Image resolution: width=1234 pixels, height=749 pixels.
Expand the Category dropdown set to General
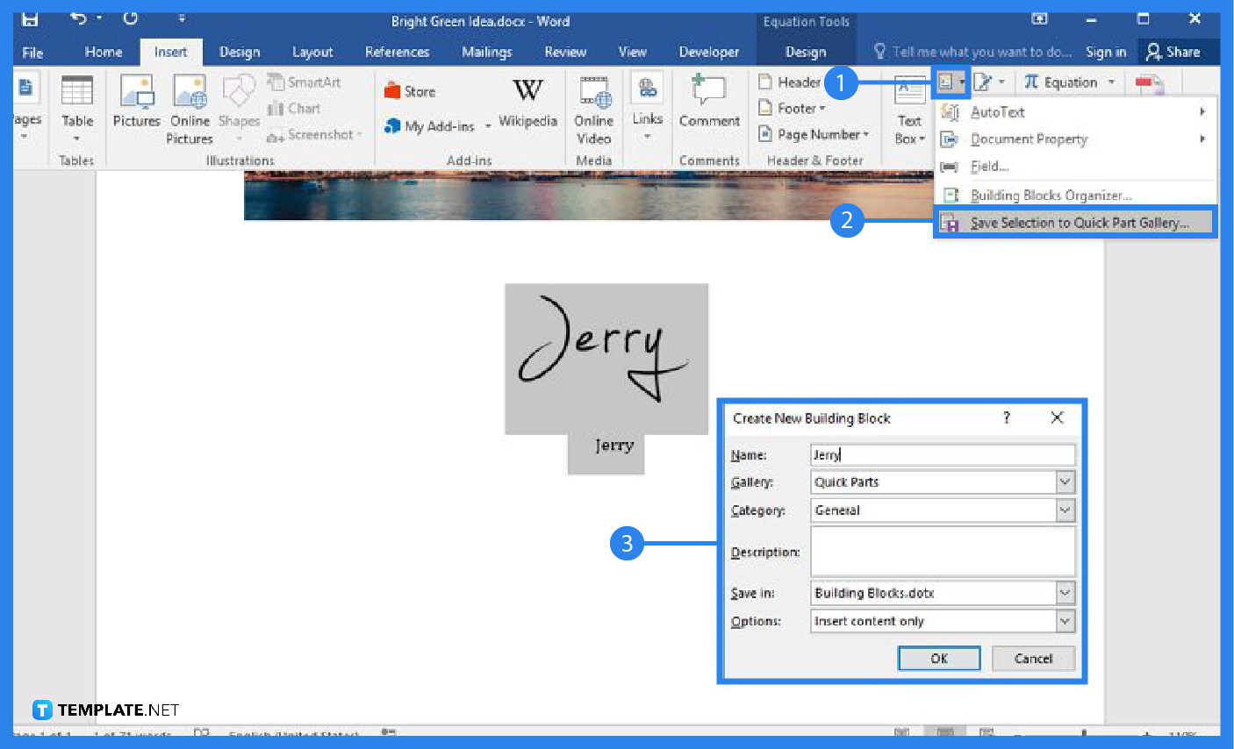coord(1064,510)
